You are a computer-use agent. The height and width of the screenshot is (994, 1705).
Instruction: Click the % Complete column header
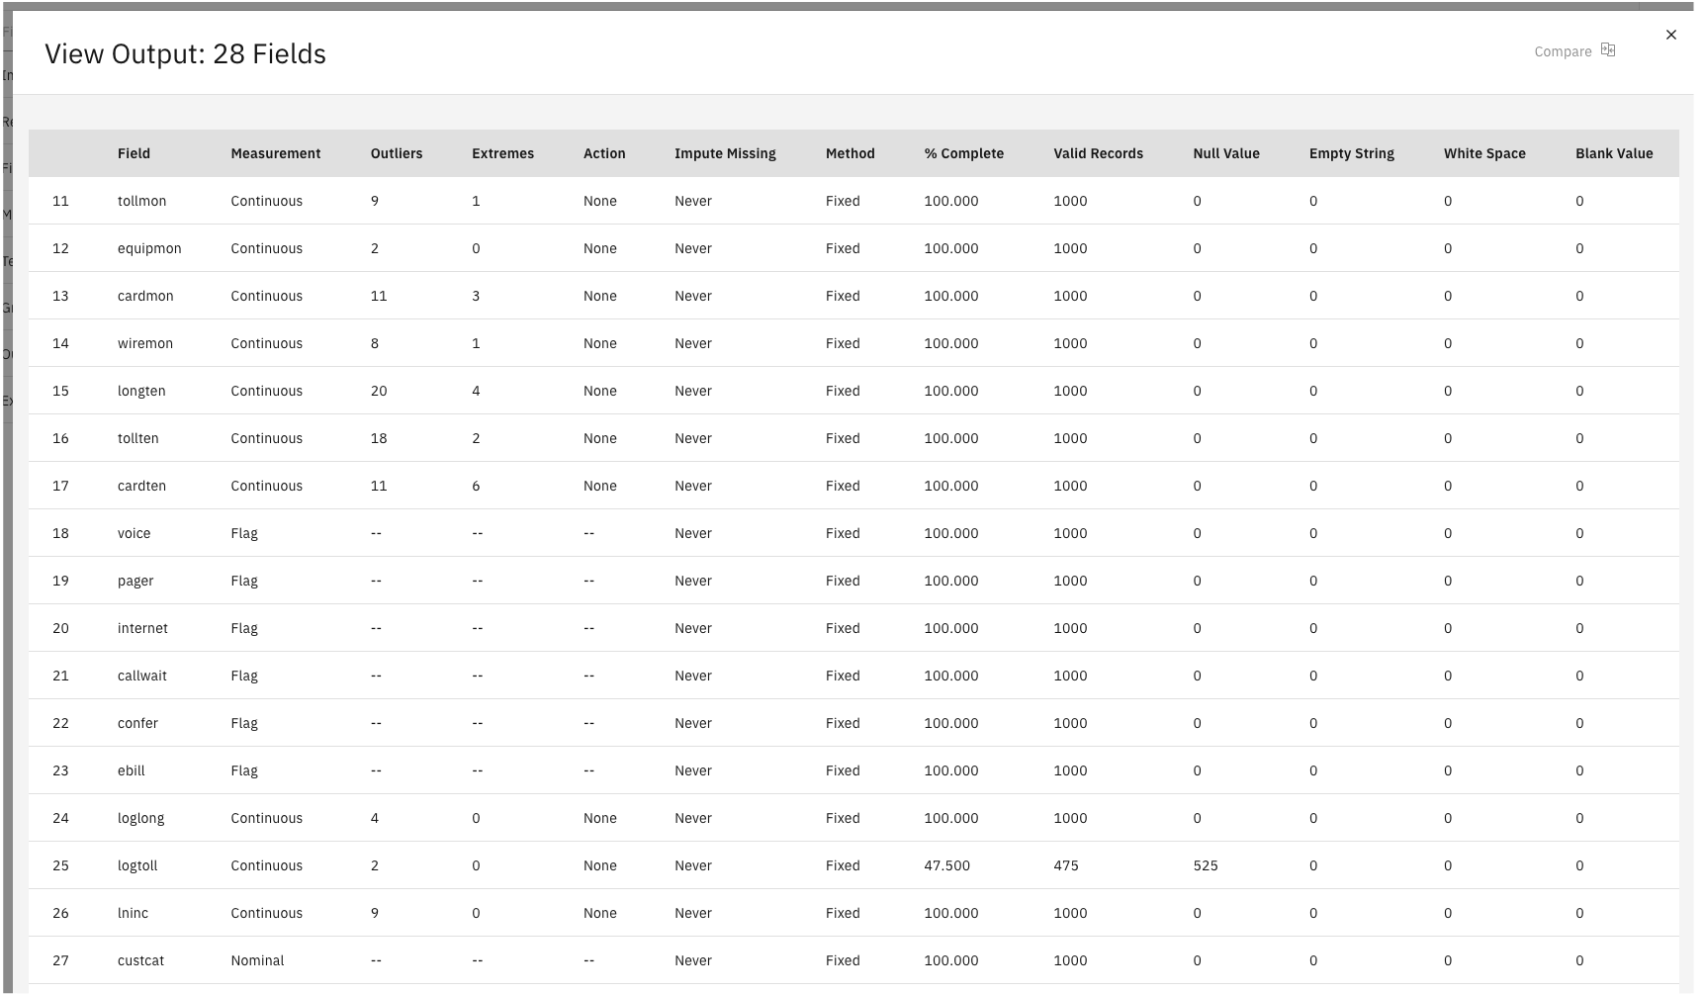coord(964,153)
